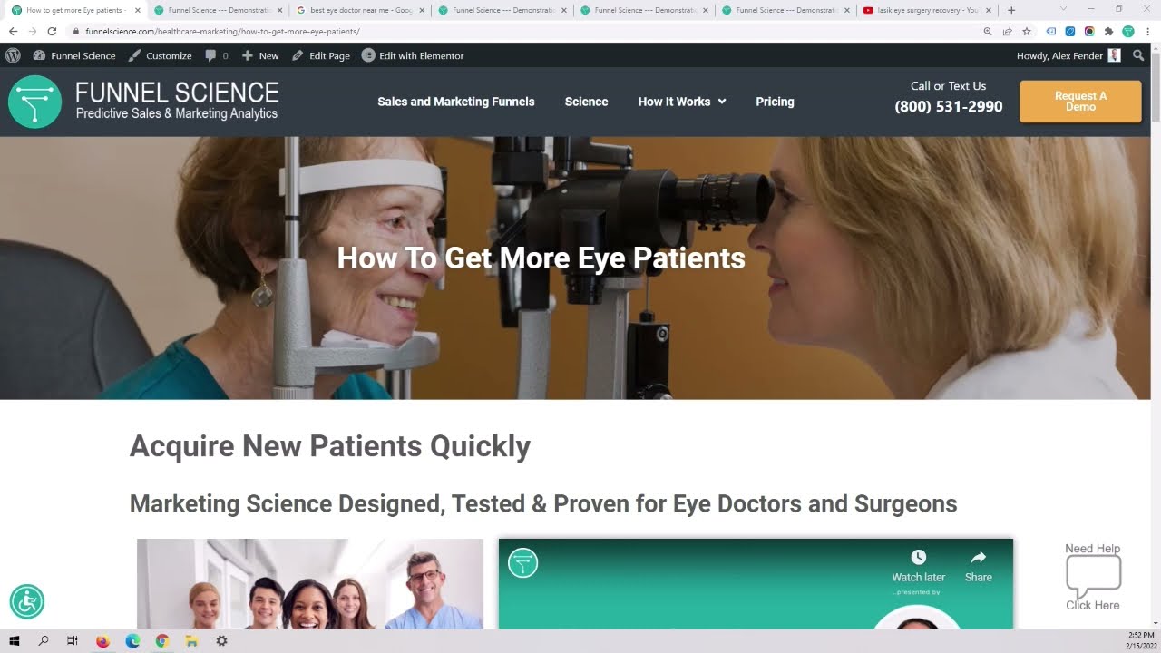This screenshot has height=653, width=1161.
Task: Open the tab search chevron
Action: [x=1064, y=9]
